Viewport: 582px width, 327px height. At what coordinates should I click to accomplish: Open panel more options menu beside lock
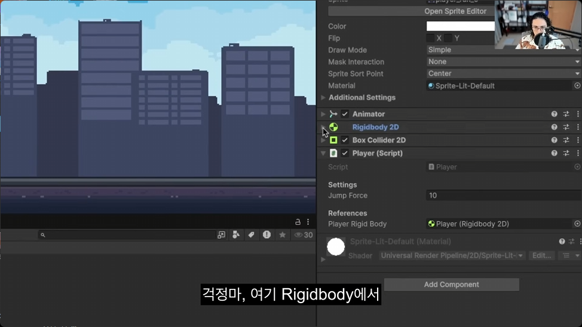tap(308, 222)
